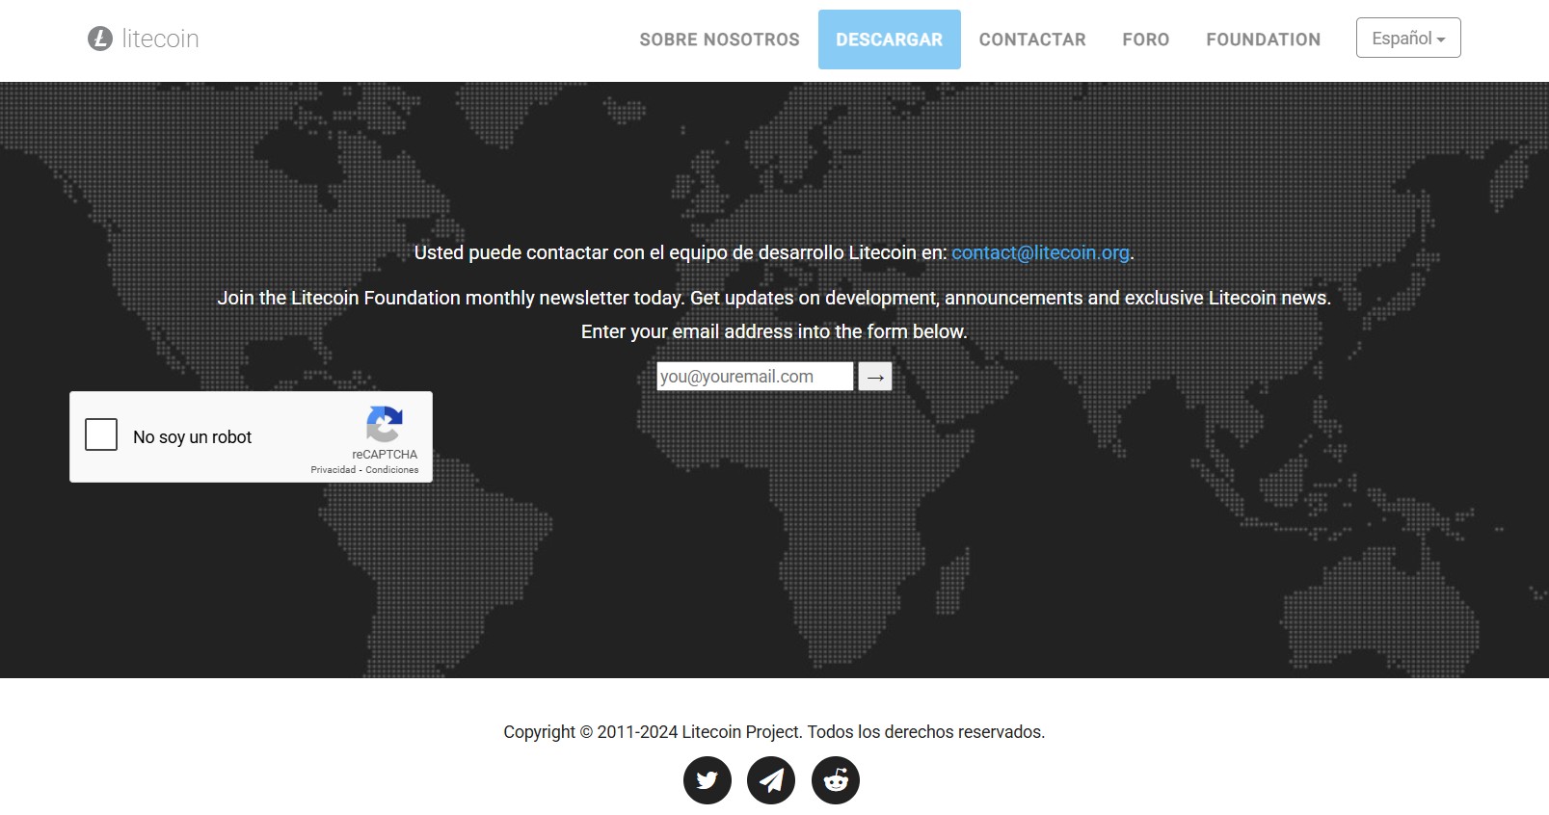Click the reCAPTCHA Condiciones link
Screen dimensions: 1549x815
point(392,470)
